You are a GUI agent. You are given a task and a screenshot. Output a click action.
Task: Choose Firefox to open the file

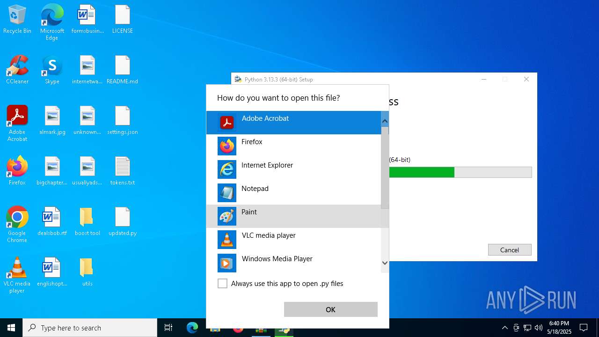293,146
